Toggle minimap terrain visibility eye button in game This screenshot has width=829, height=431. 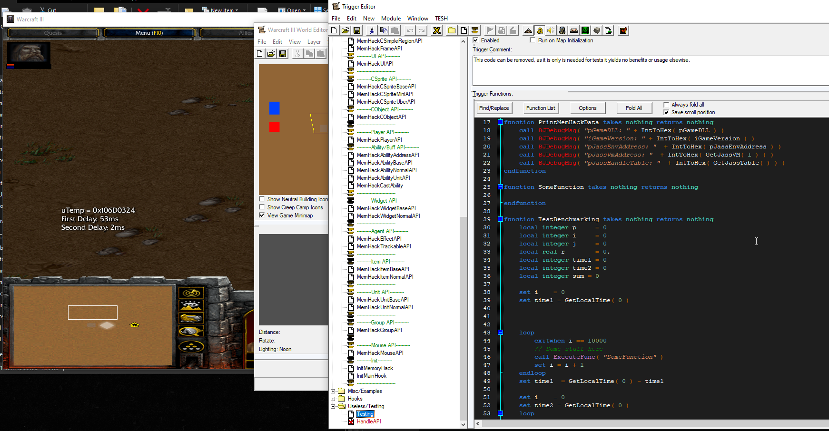191,305
